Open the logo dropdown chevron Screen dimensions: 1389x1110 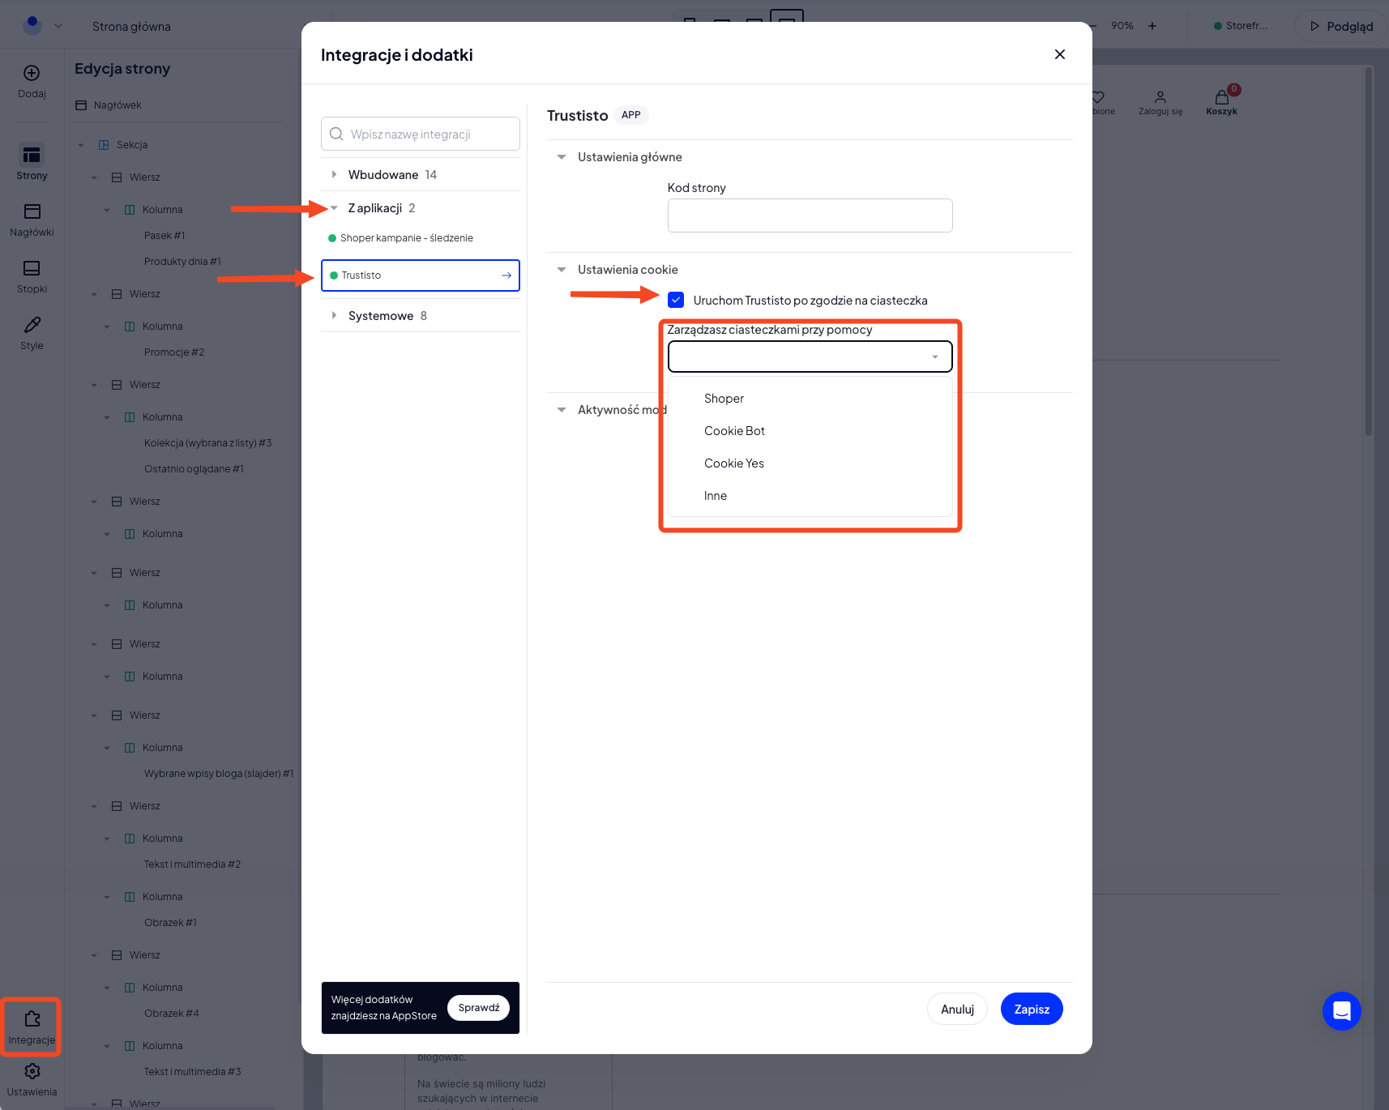coord(58,25)
